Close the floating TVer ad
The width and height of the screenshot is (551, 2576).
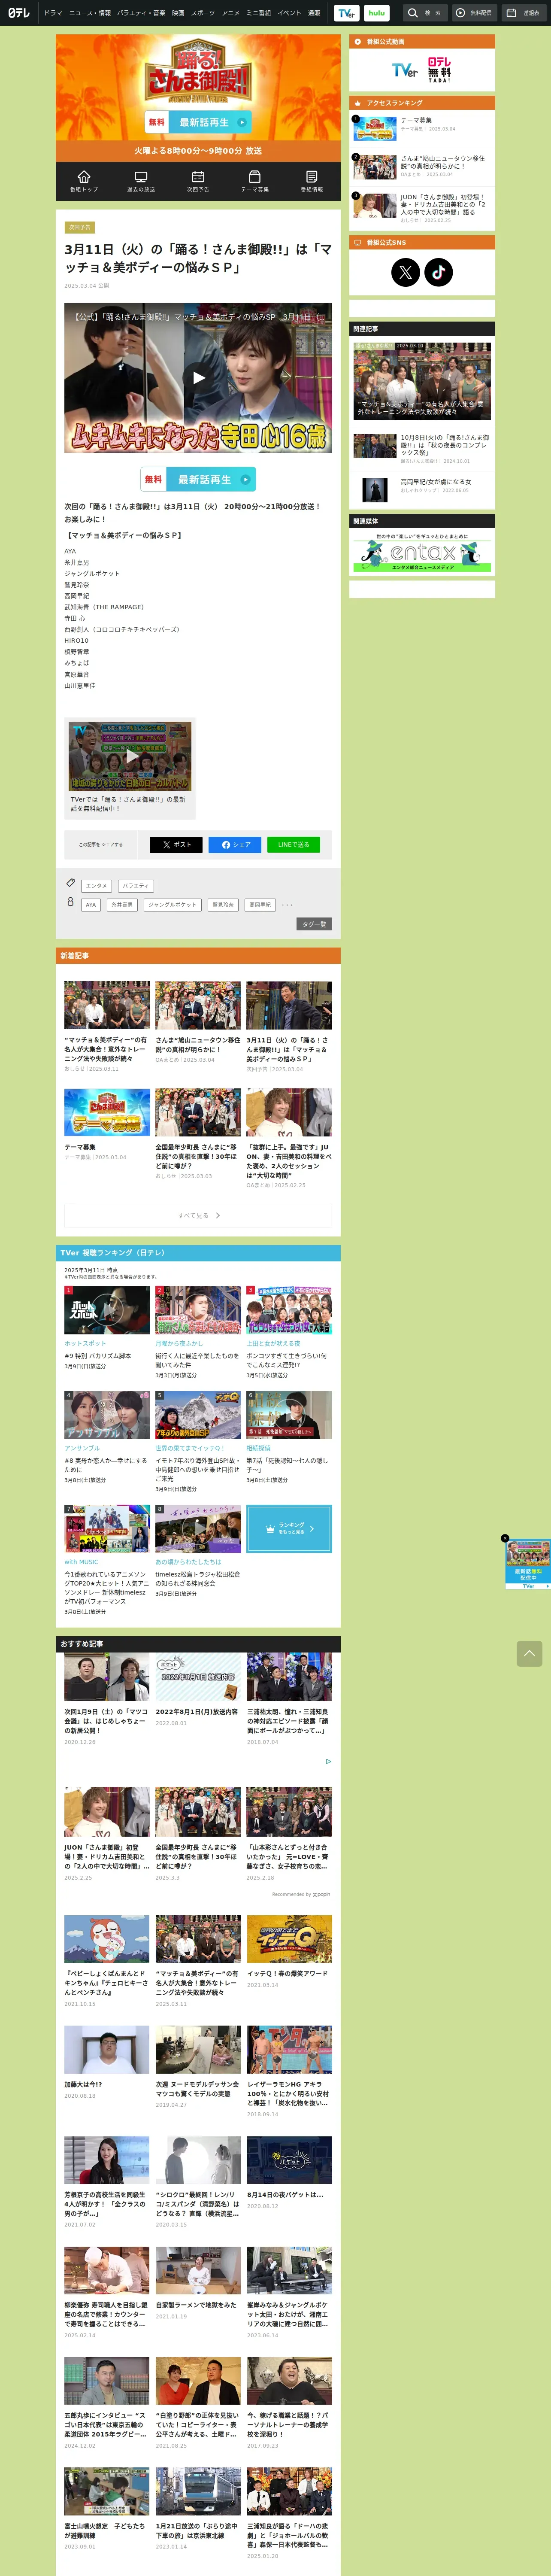[x=505, y=1538]
